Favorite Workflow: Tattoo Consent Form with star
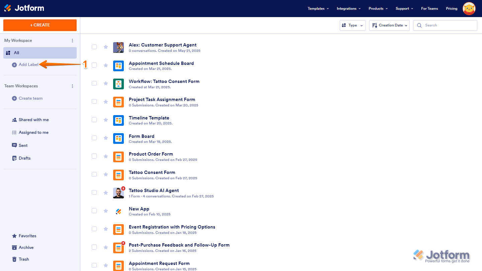The height and width of the screenshot is (271, 482). tap(106, 83)
